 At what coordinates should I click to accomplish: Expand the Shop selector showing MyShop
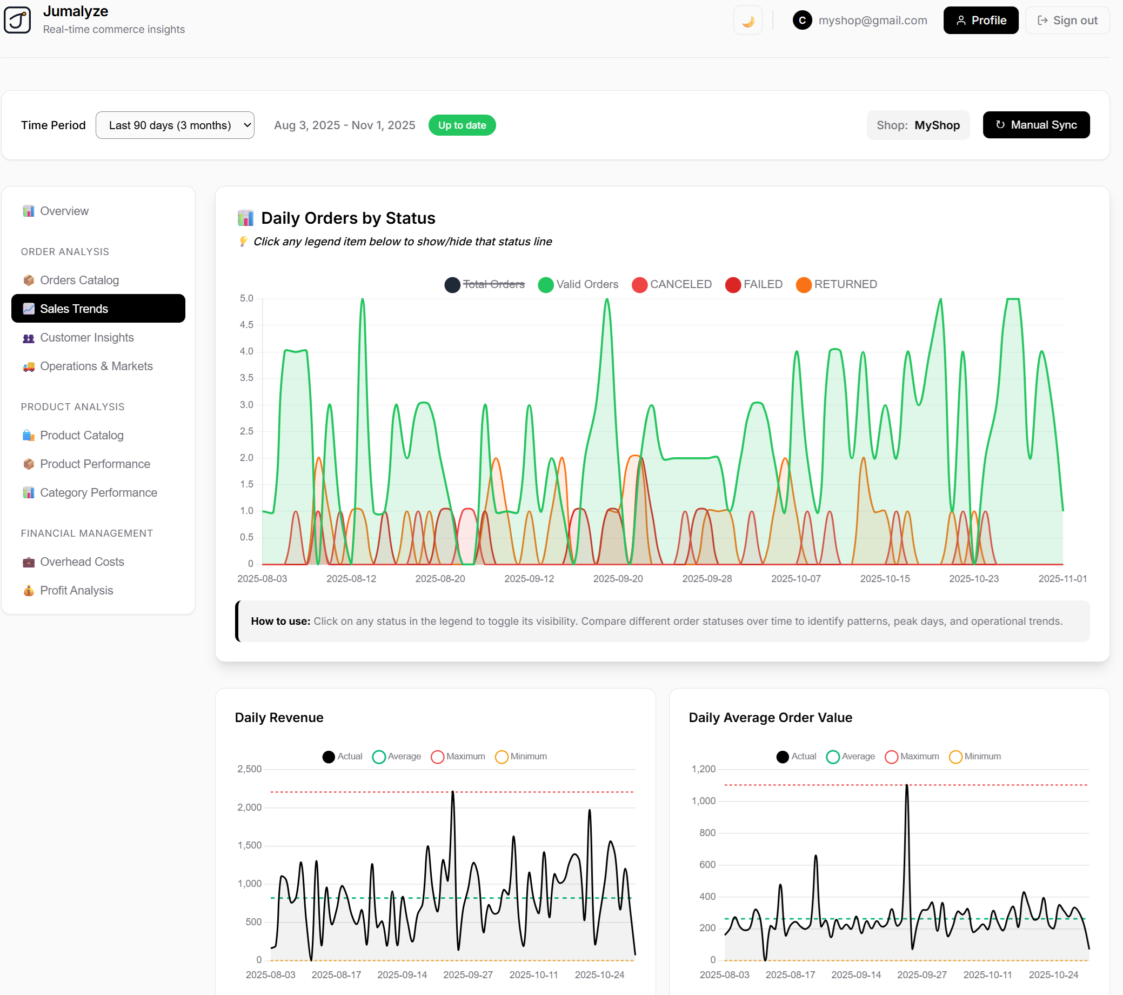tap(918, 125)
